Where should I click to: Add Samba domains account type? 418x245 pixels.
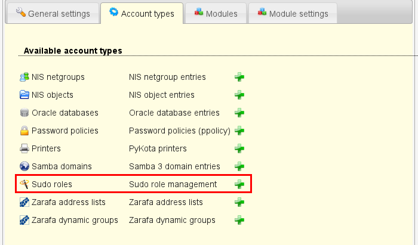(239, 166)
